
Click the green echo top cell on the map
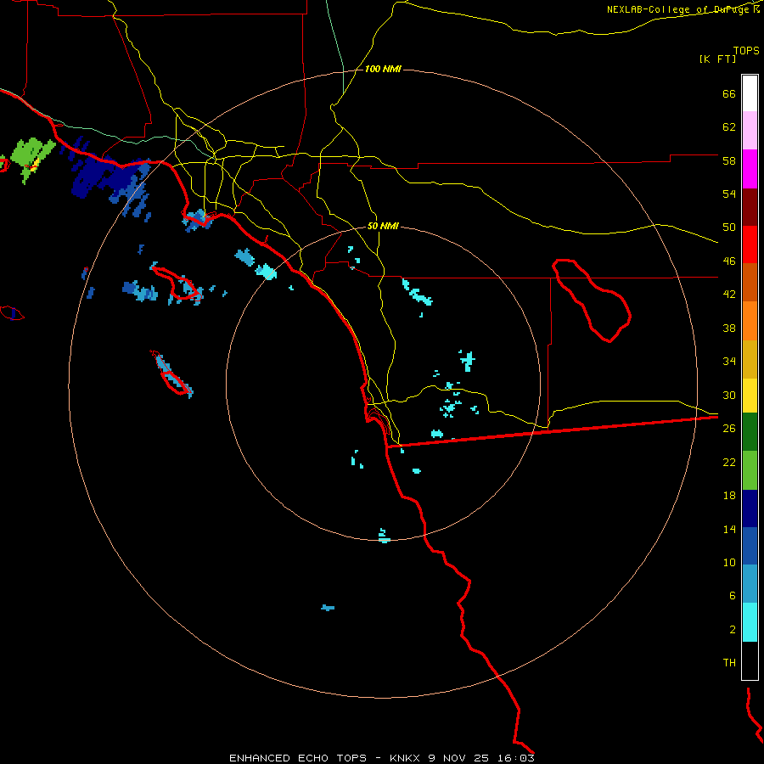31,157
